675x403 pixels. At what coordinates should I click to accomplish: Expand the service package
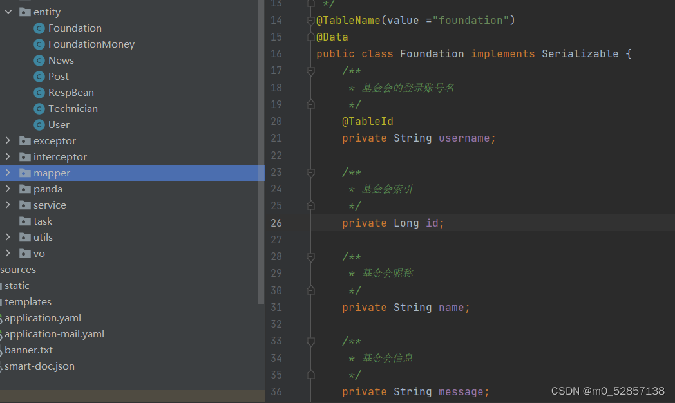(7, 205)
